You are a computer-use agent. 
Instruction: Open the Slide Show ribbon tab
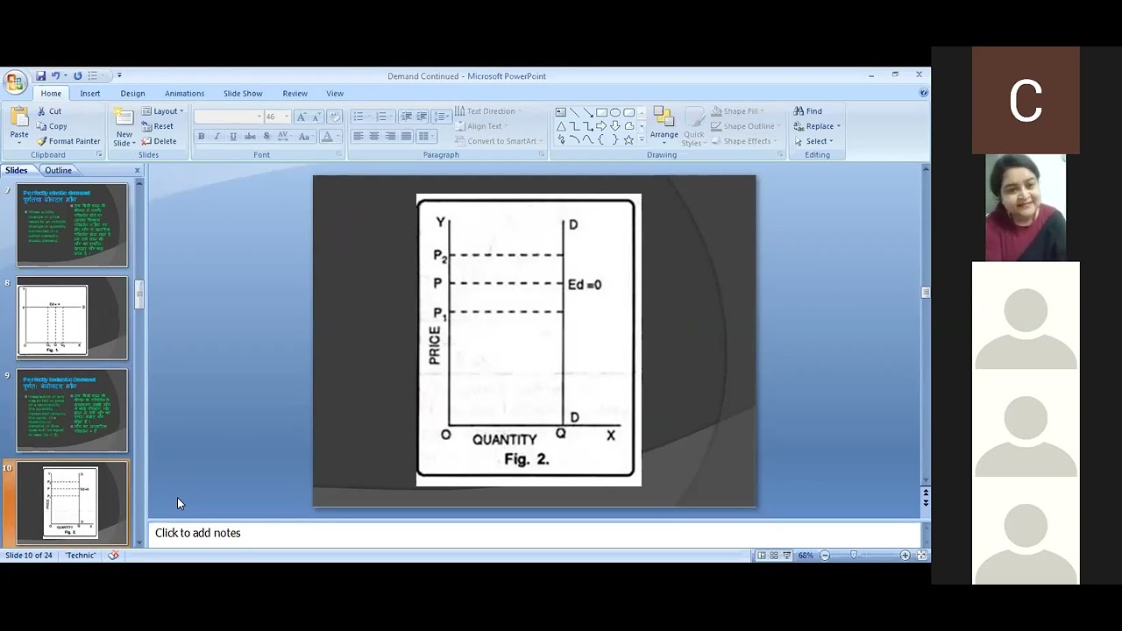(x=243, y=94)
